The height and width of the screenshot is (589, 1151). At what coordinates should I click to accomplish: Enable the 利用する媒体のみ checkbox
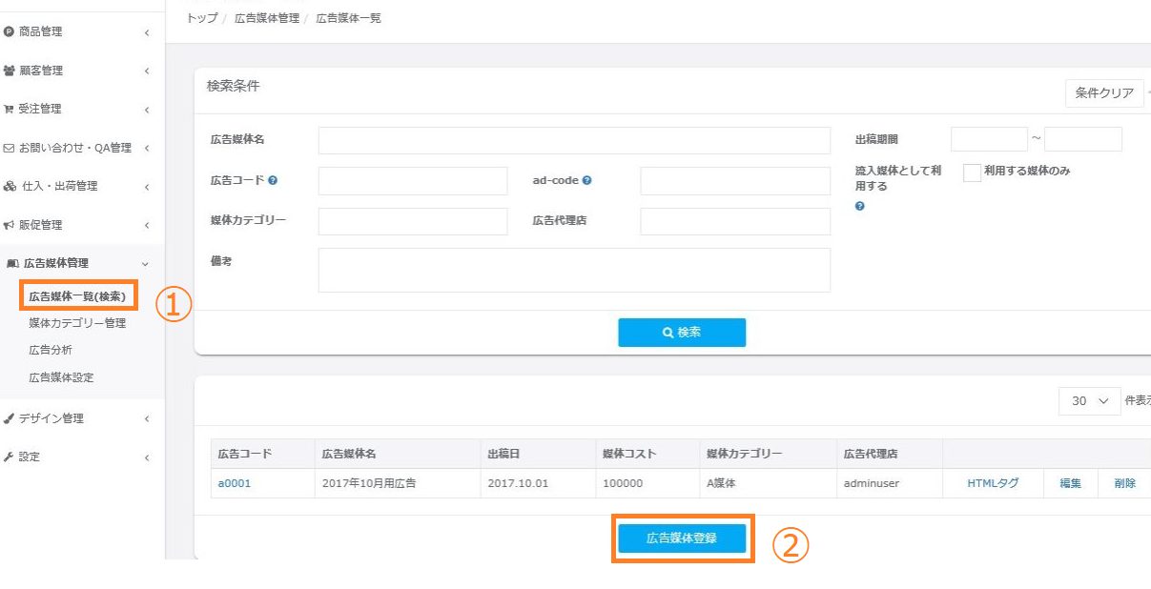(972, 173)
